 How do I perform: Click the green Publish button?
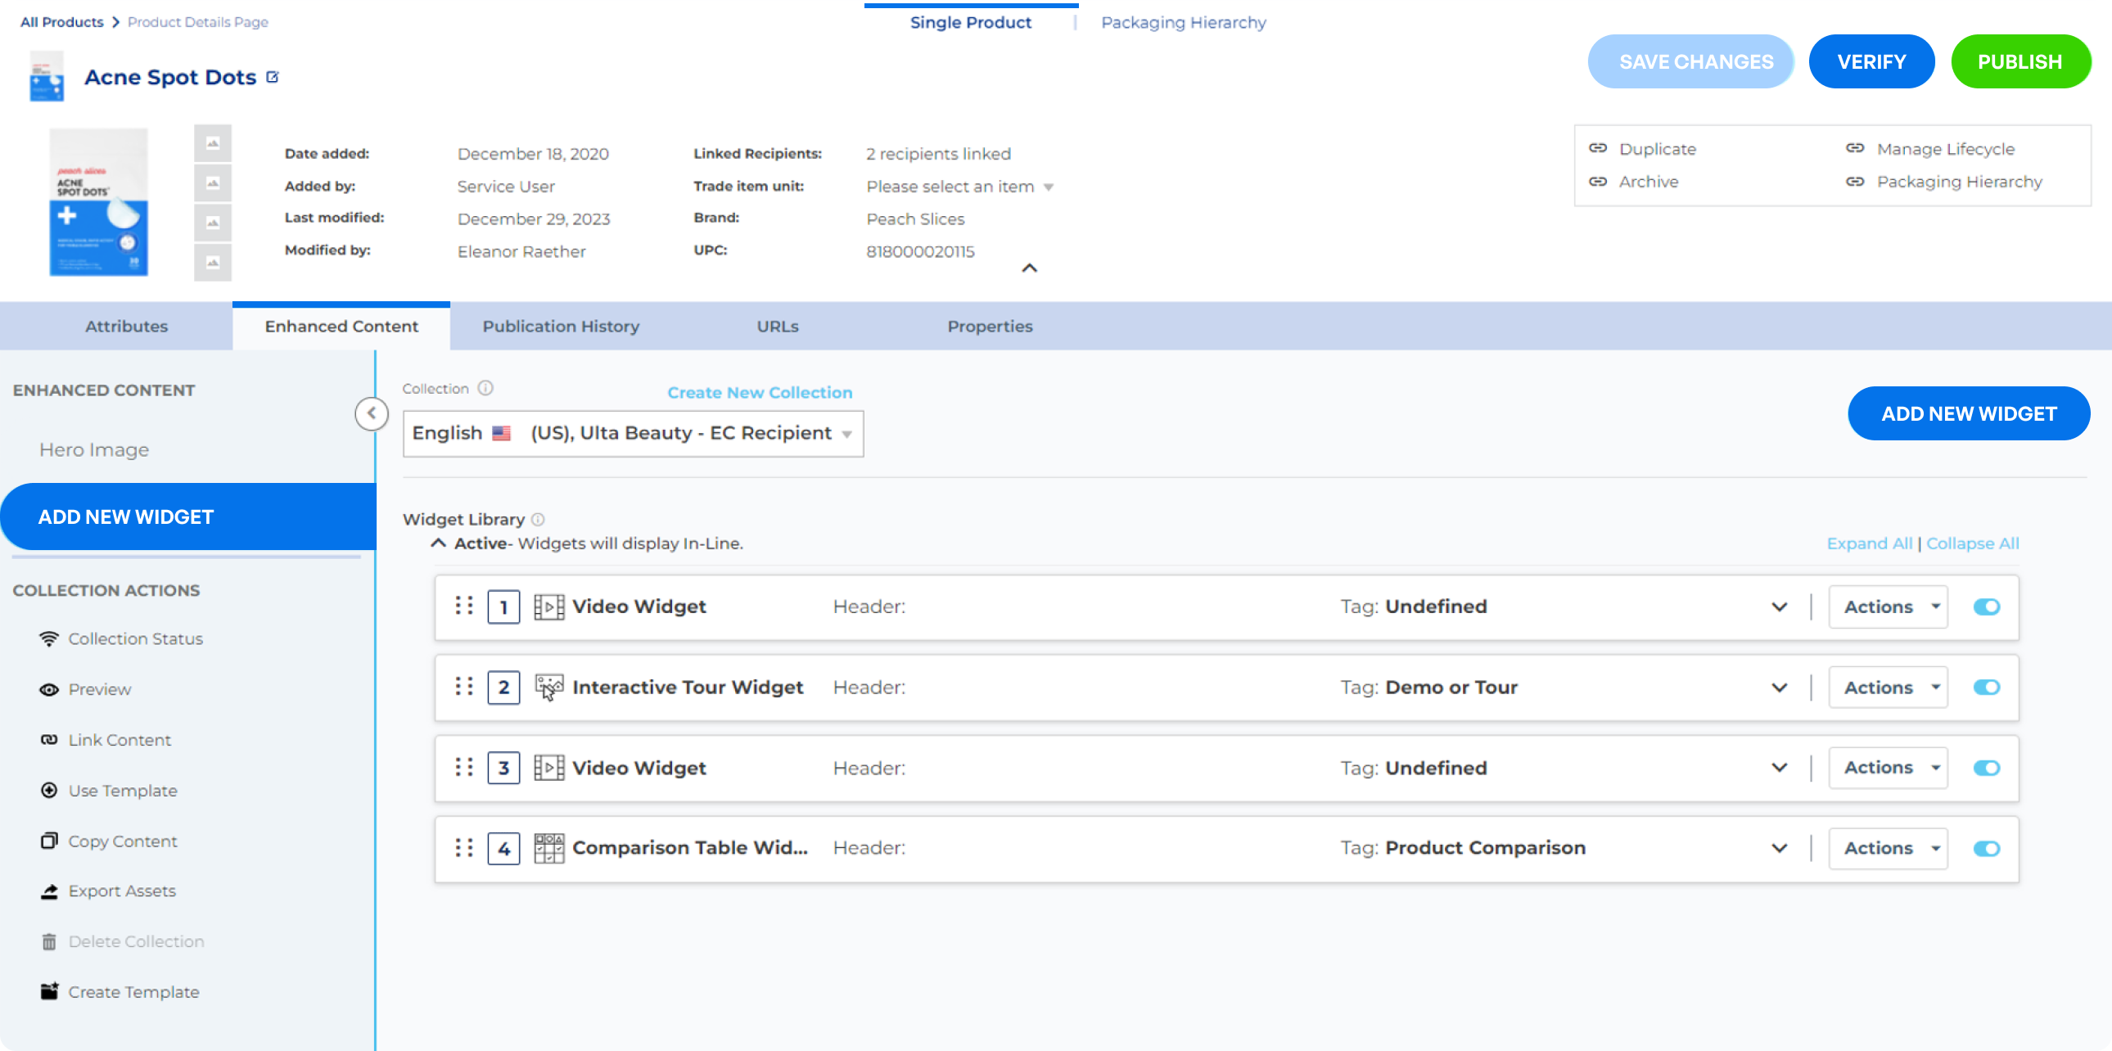2019,61
